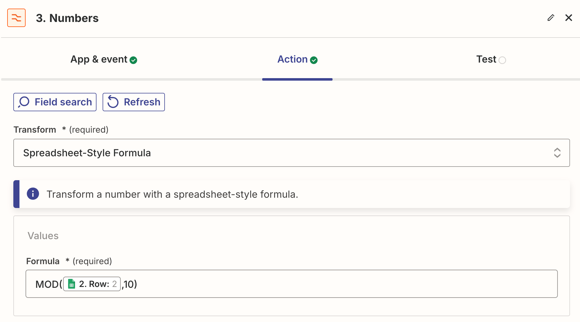This screenshot has height=322, width=580.
Task: Click the empty status circle beside Test
Action: point(502,60)
